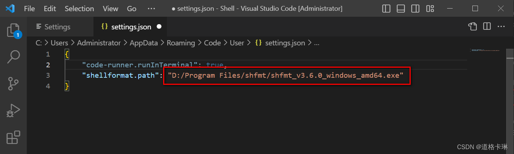The width and height of the screenshot is (514, 154).
Task: Click the Roaming breadcrumb segment
Action: (181, 43)
